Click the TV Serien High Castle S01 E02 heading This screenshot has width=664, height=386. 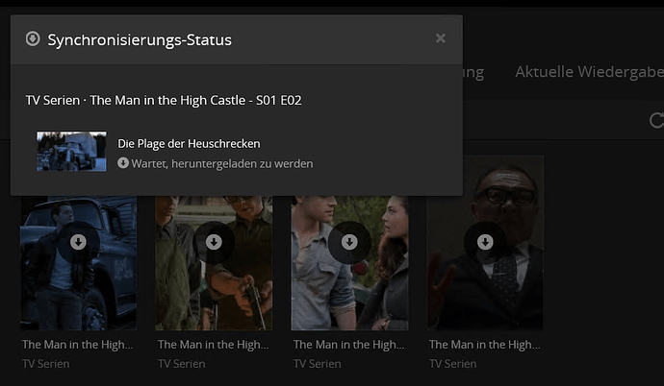(x=164, y=101)
